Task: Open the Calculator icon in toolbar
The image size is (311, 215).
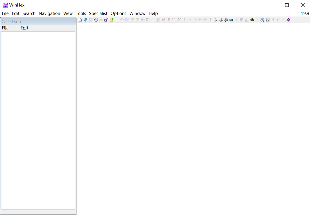Action: coord(231,20)
